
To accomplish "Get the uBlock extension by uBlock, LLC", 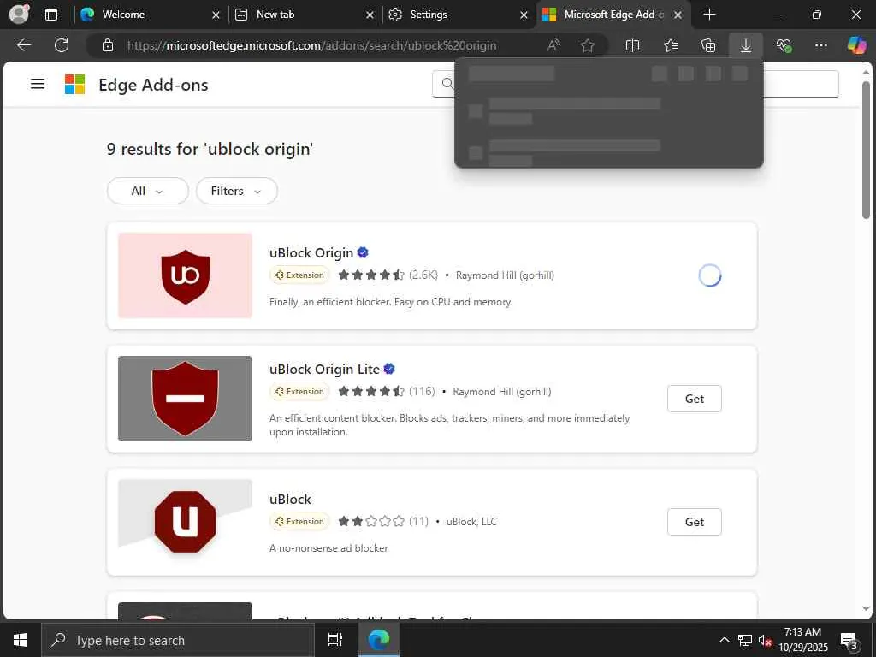I will pyautogui.click(x=695, y=522).
